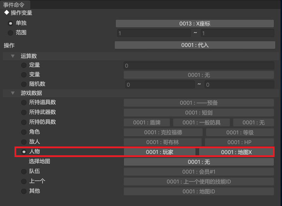Select the 随机数 radio option
The image size is (282, 206).
tap(24, 84)
